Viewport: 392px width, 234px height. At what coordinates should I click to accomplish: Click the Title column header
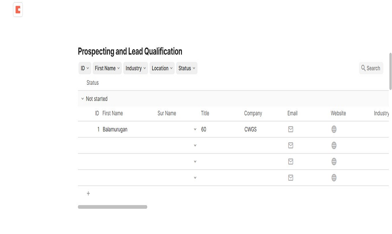pos(205,113)
